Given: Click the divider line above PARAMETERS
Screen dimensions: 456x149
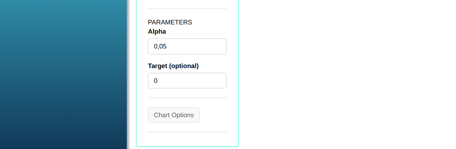Looking at the screenshot, I should [187, 8].
